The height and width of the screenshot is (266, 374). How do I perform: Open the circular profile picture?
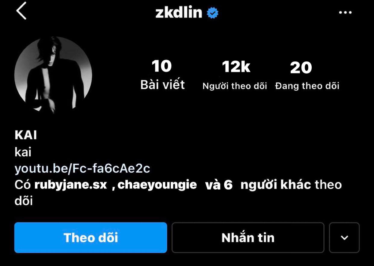[x=53, y=75]
